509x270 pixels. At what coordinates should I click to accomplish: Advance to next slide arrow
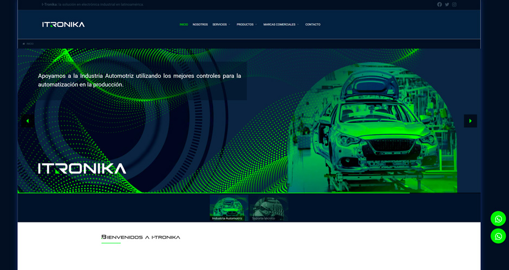point(471,121)
